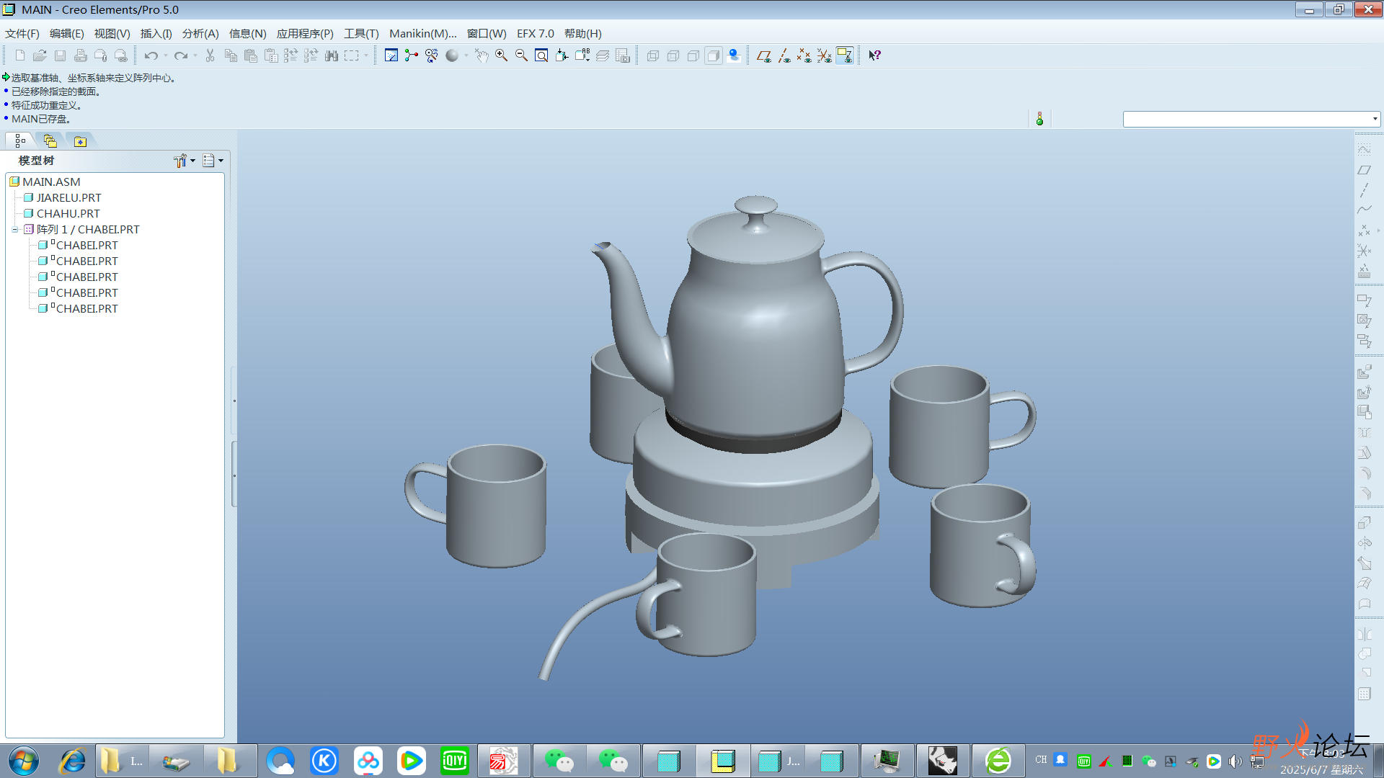Viewport: 1384px width, 778px height.
Task: Save the model with the disk icon
Action: coord(61,55)
